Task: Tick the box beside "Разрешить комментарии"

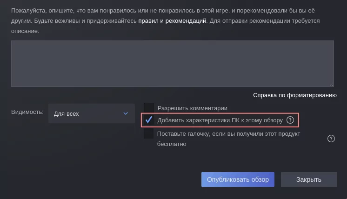Action: tap(149, 108)
